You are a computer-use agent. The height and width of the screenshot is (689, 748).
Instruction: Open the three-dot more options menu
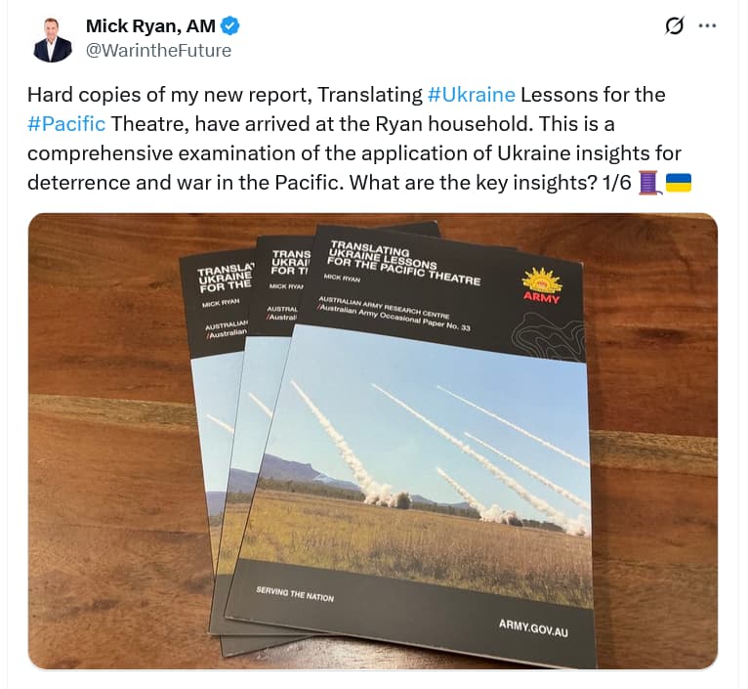[707, 25]
